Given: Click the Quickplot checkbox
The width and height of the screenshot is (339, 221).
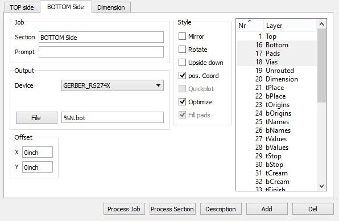Looking at the screenshot, I should [182, 89].
